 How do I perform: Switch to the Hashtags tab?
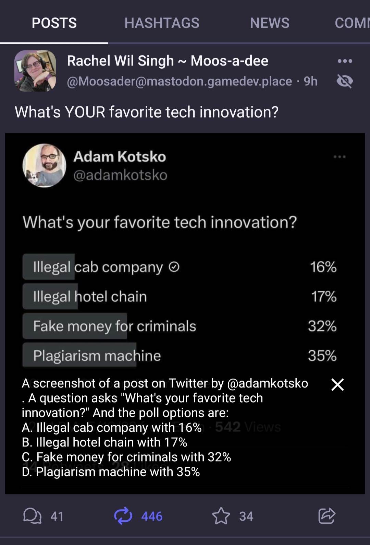tap(162, 23)
